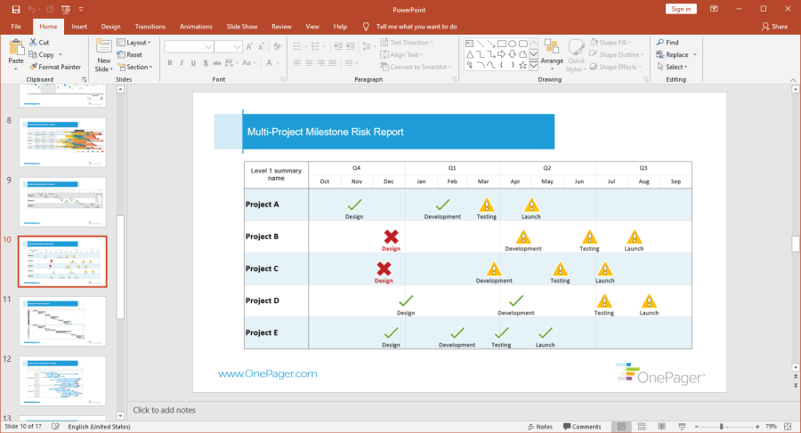Screen dimensions: 801x433
Task: Click the zoom out minus button
Action: point(696,427)
